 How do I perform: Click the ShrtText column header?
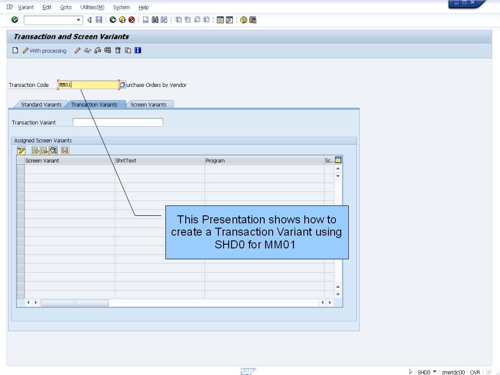(x=159, y=161)
